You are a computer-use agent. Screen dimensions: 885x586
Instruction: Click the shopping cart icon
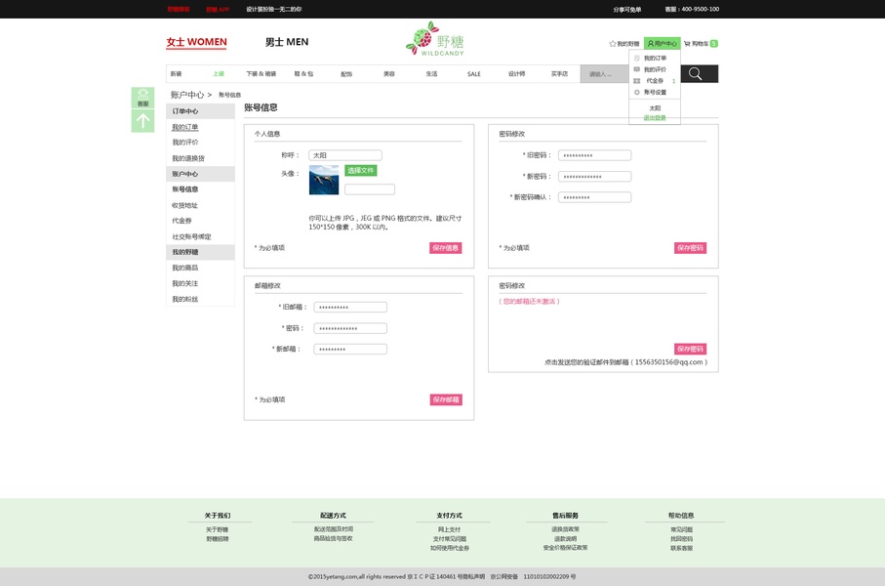tap(687, 44)
